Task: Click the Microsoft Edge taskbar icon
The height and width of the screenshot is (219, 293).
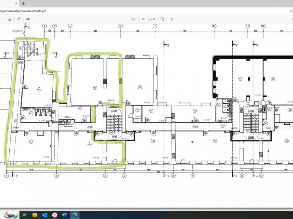Action: pos(75,215)
